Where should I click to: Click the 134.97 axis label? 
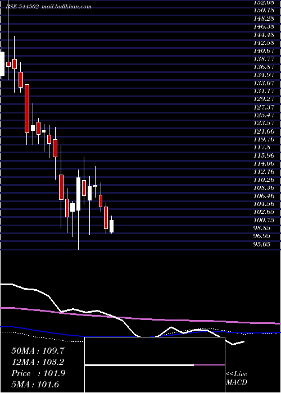(x=263, y=75)
